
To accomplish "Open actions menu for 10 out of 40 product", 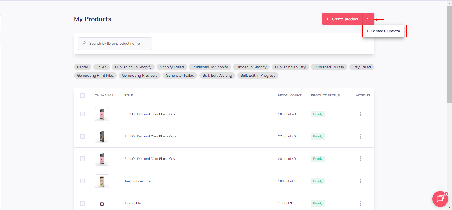I will pyautogui.click(x=360, y=114).
